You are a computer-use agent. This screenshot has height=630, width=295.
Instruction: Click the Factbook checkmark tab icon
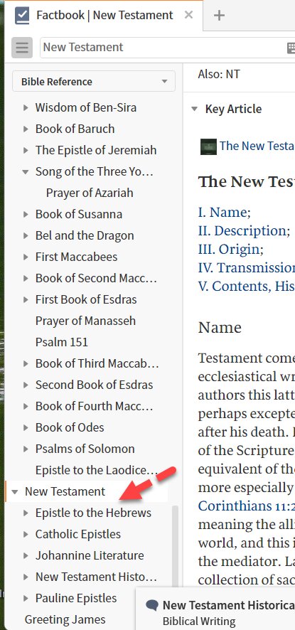click(x=22, y=16)
